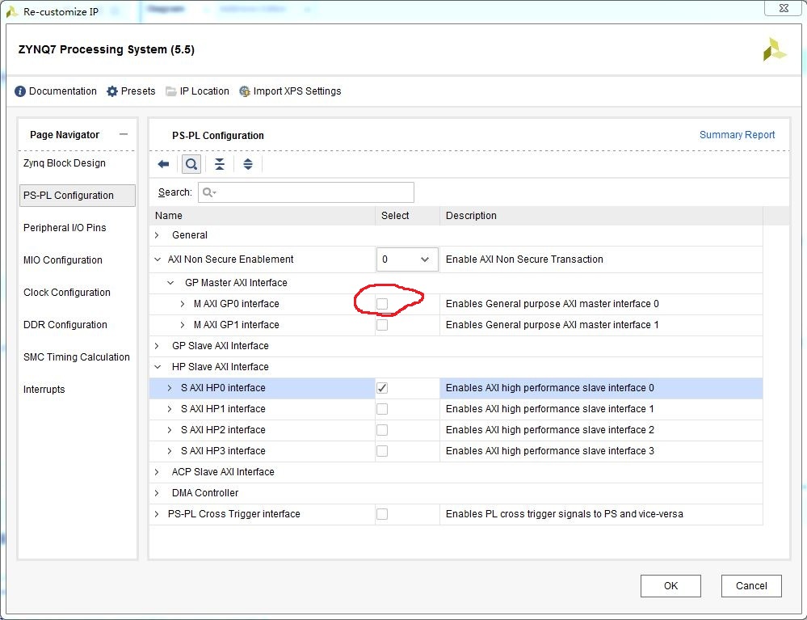
Task: Click the Collapse All toolbar icon
Action: click(x=219, y=164)
